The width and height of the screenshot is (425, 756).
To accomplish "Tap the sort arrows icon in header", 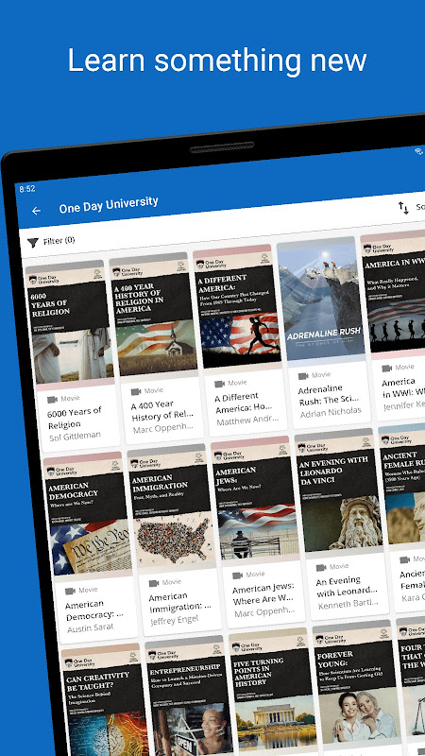I will tap(403, 208).
